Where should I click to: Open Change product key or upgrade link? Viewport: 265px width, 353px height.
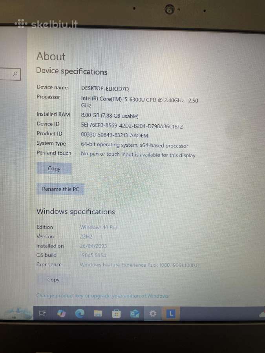(x=102, y=296)
